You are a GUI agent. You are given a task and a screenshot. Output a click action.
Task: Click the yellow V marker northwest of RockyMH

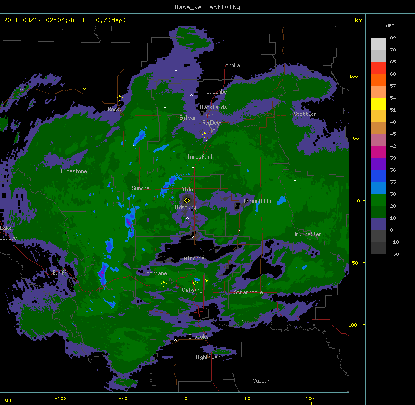point(84,89)
